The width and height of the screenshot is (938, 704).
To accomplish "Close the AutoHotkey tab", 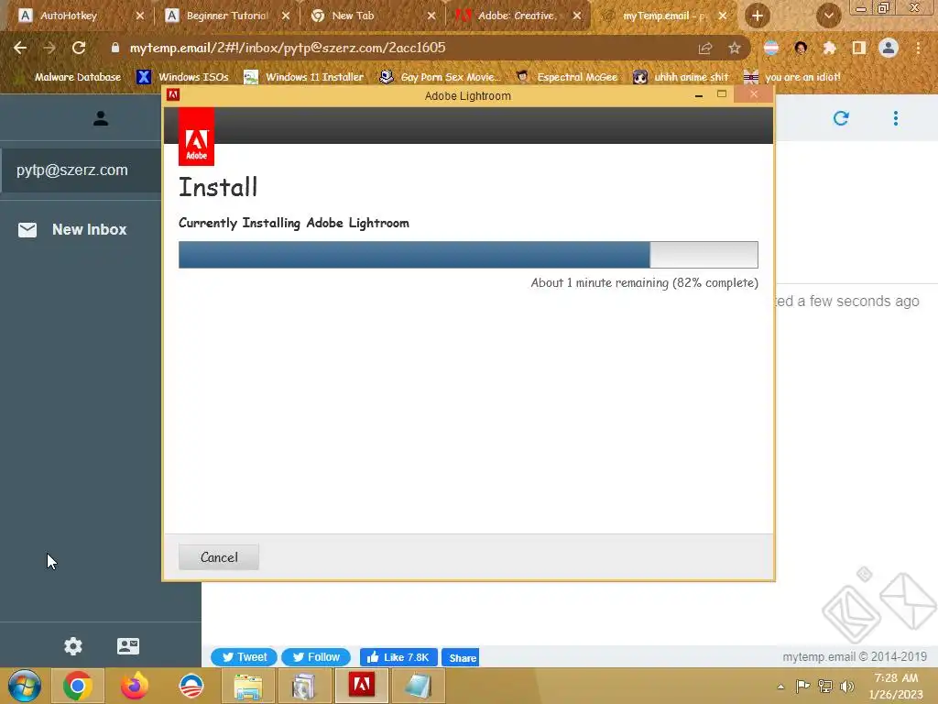I will pos(140,16).
